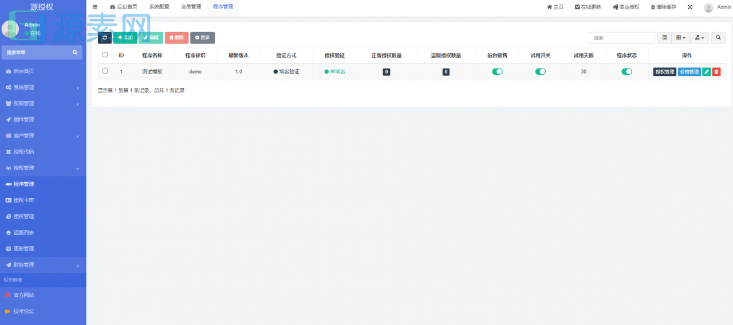Click the refresh table button
Viewport: 733px width, 325px height.
(105, 38)
